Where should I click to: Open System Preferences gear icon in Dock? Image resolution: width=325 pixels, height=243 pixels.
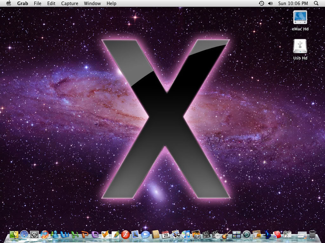click(x=34, y=235)
